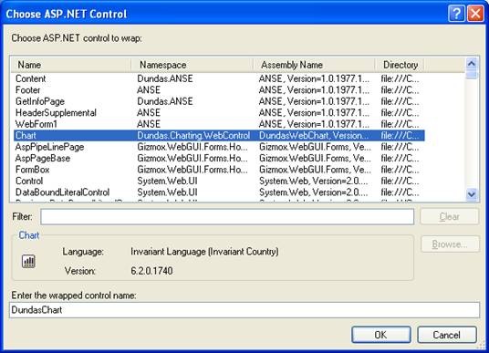
Task: Click the chart icon in the Chart group
Action: click(x=28, y=261)
